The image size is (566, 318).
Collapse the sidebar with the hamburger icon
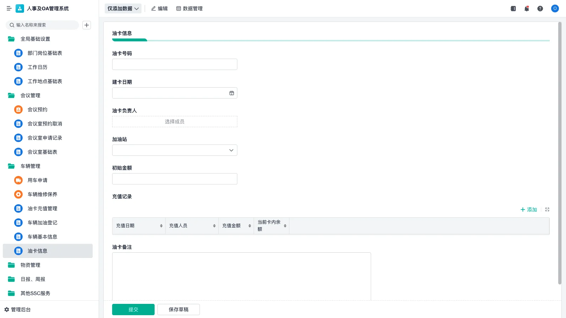(x=9, y=8)
